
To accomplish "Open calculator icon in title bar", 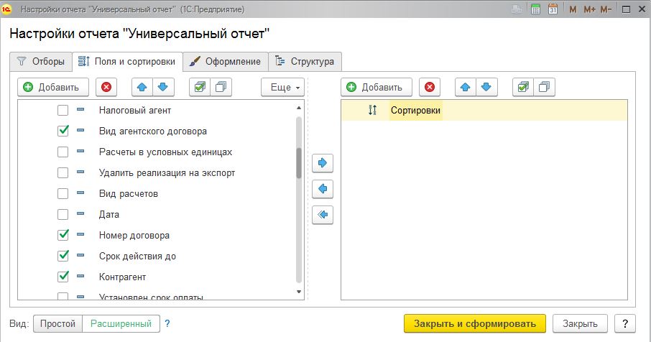I will [535, 9].
